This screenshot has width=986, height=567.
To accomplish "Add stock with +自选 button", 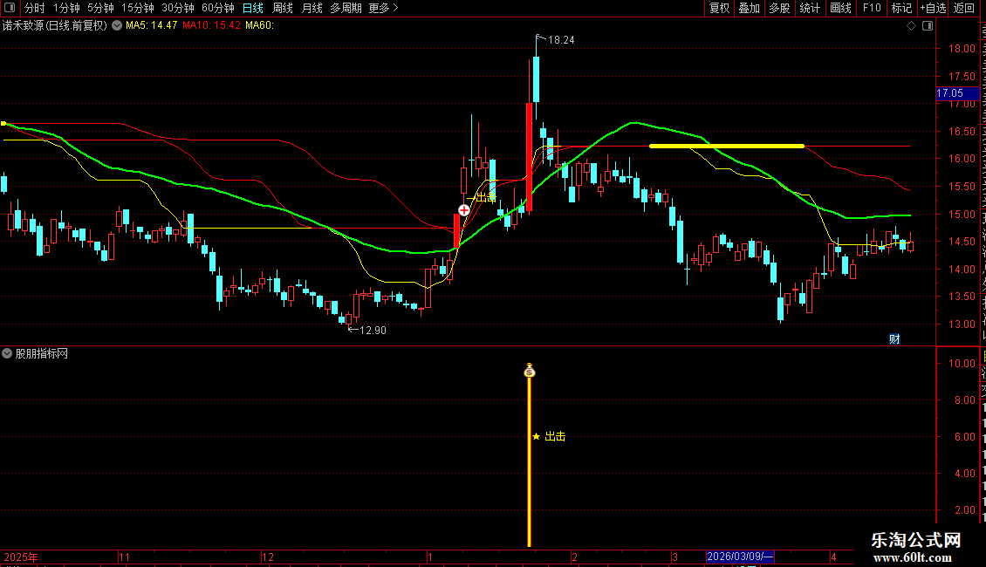I will 933,8.
